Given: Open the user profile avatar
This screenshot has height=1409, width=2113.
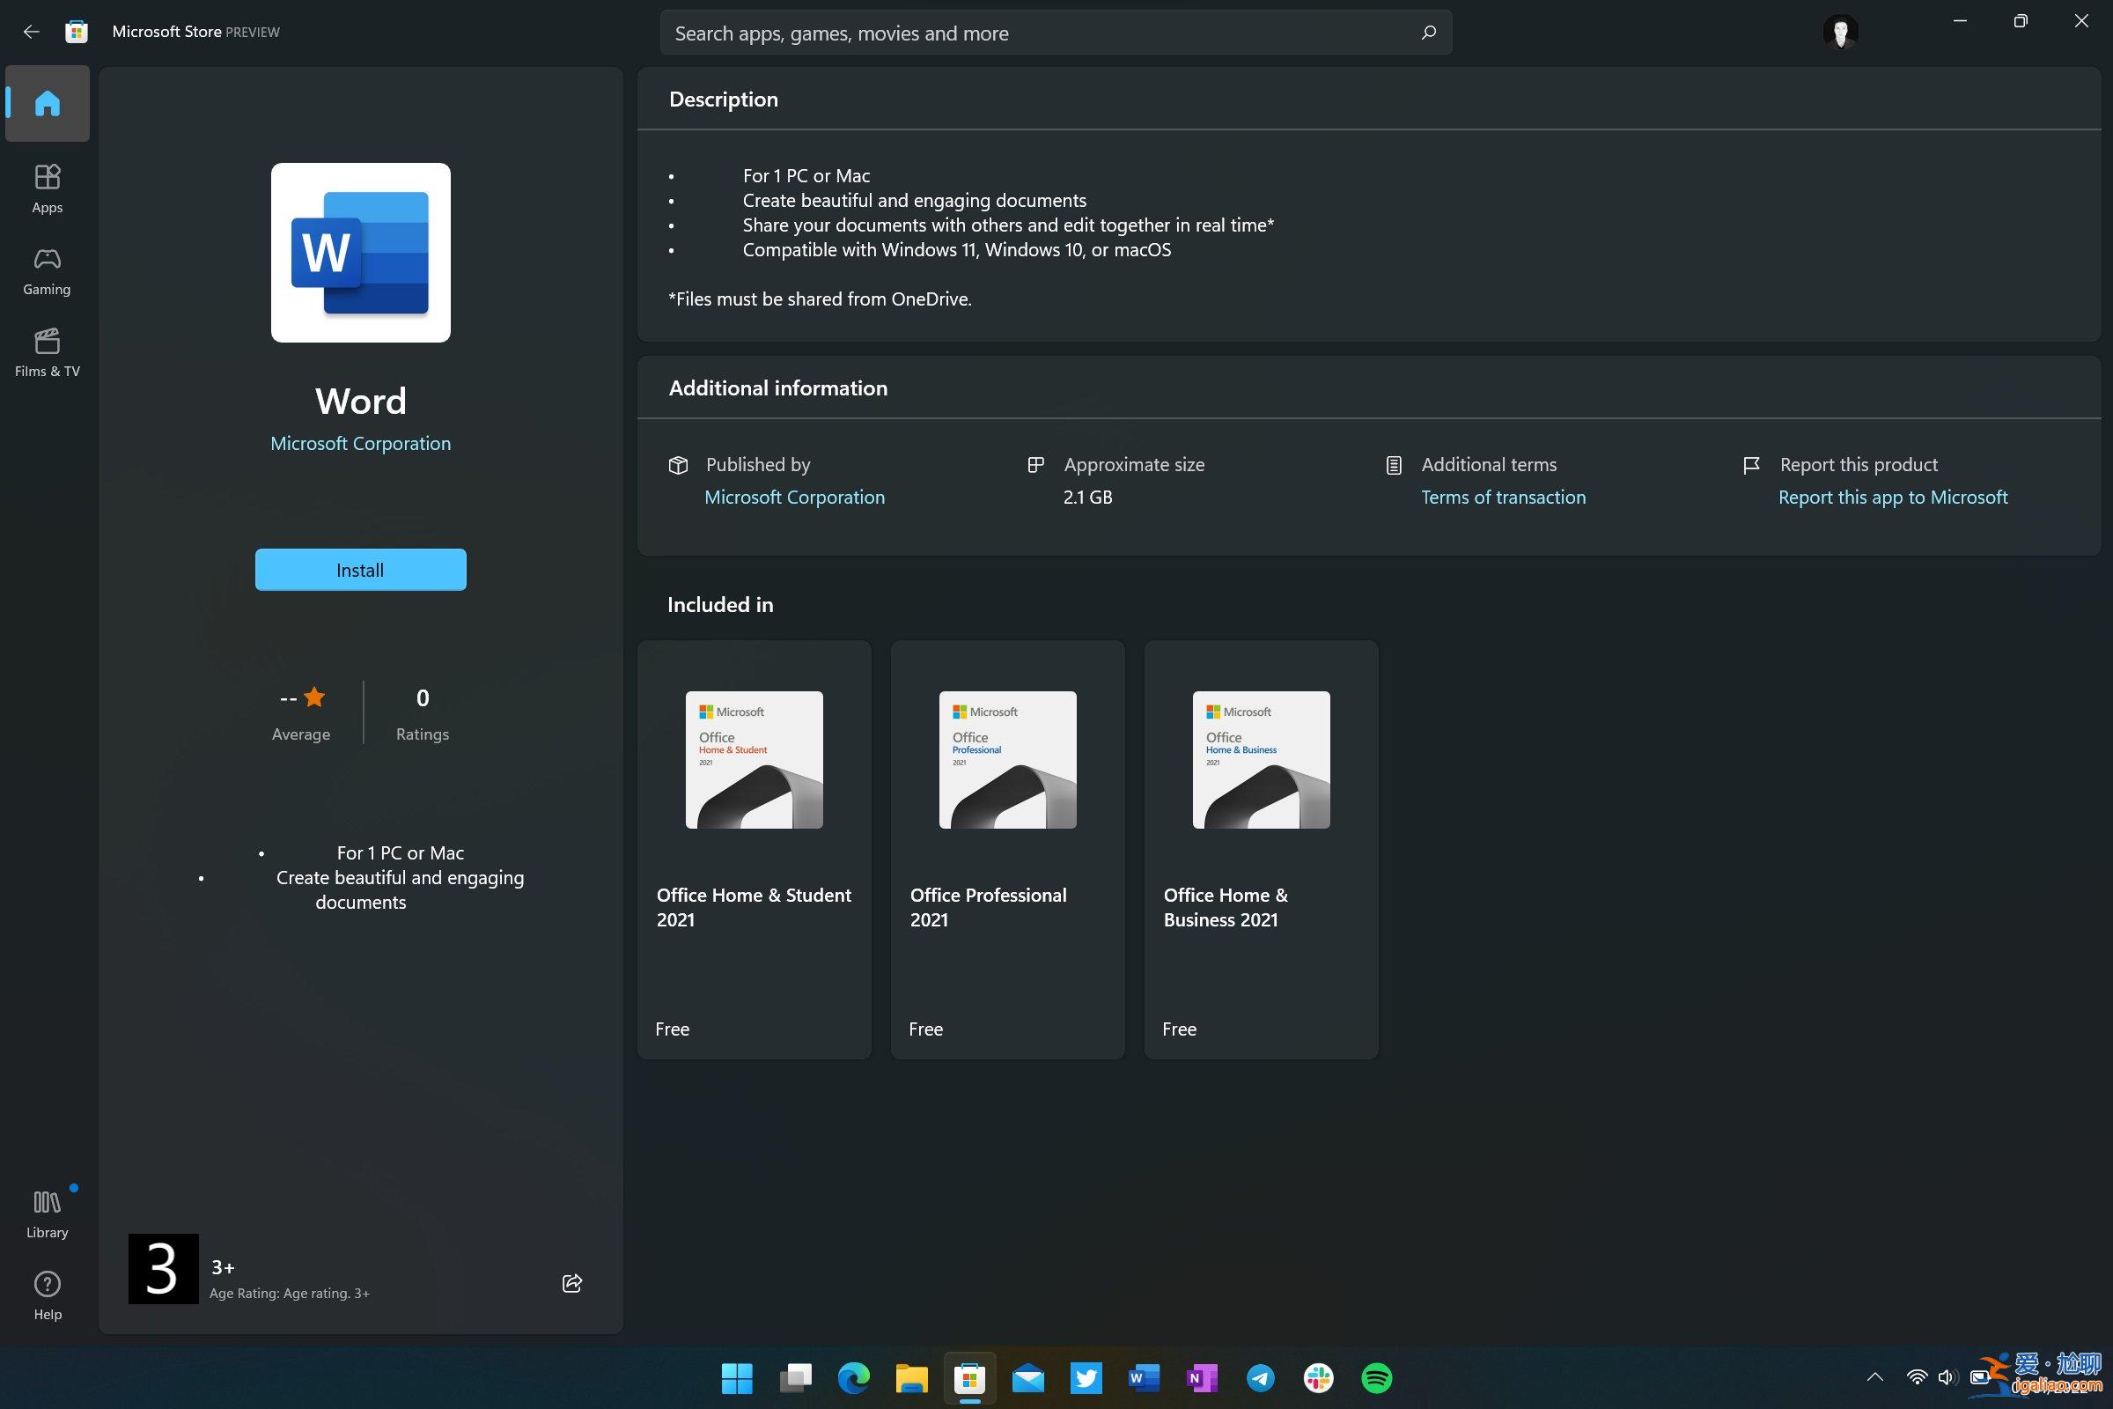Looking at the screenshot, I should click(1840, 33).
